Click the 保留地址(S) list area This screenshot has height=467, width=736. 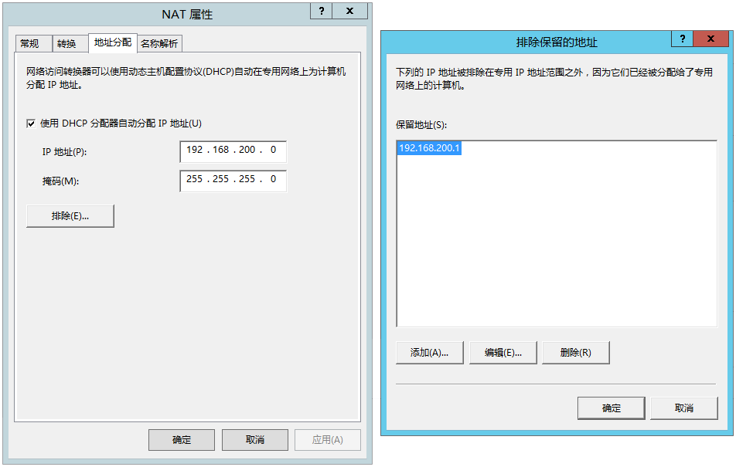557,232
